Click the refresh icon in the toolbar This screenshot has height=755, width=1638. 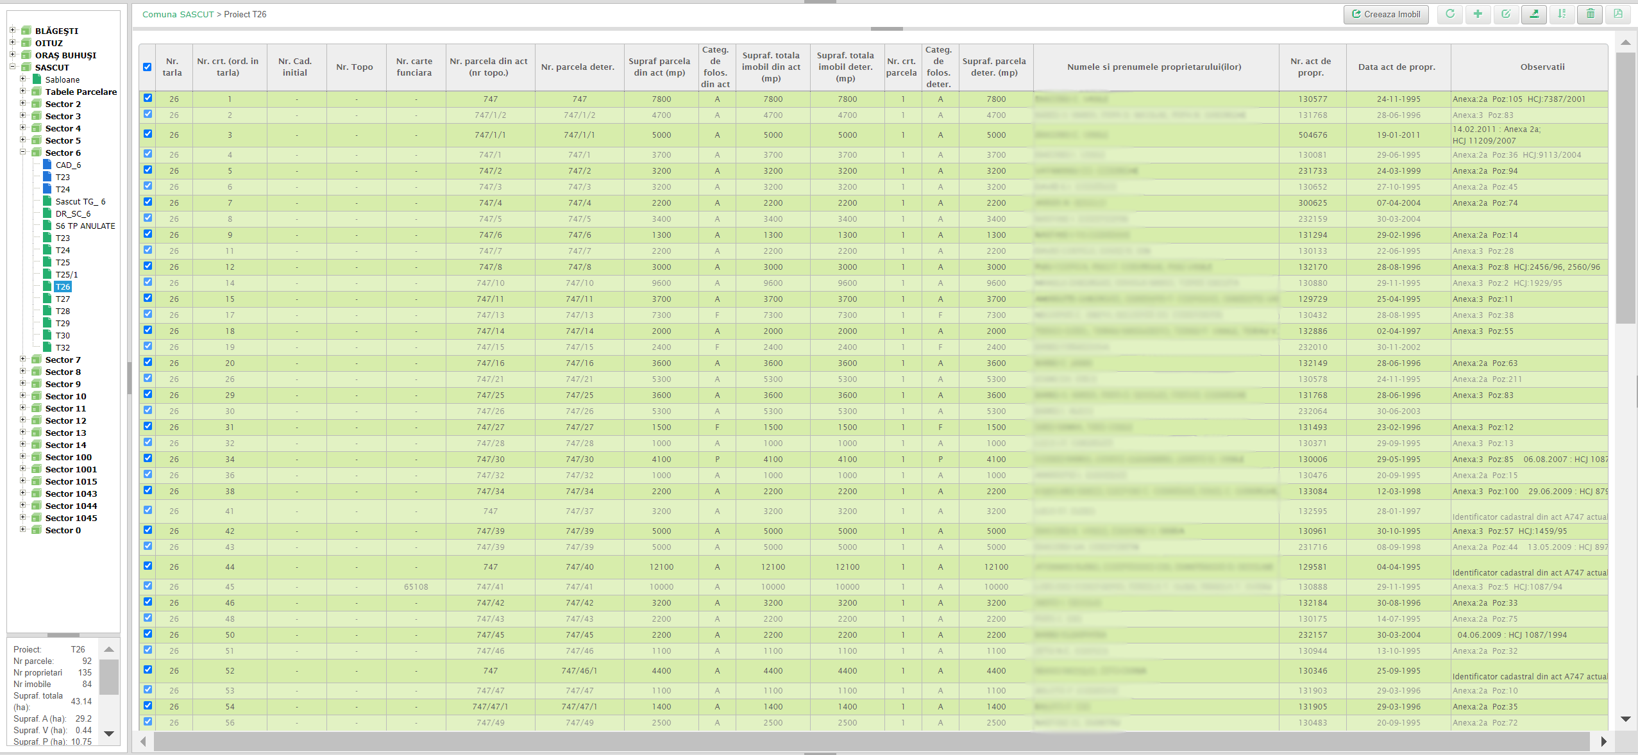[x=1449, y=14]
